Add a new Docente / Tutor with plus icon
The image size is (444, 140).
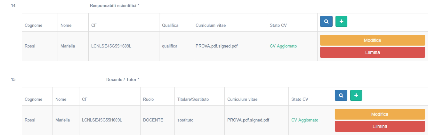[x=356, y=95]
